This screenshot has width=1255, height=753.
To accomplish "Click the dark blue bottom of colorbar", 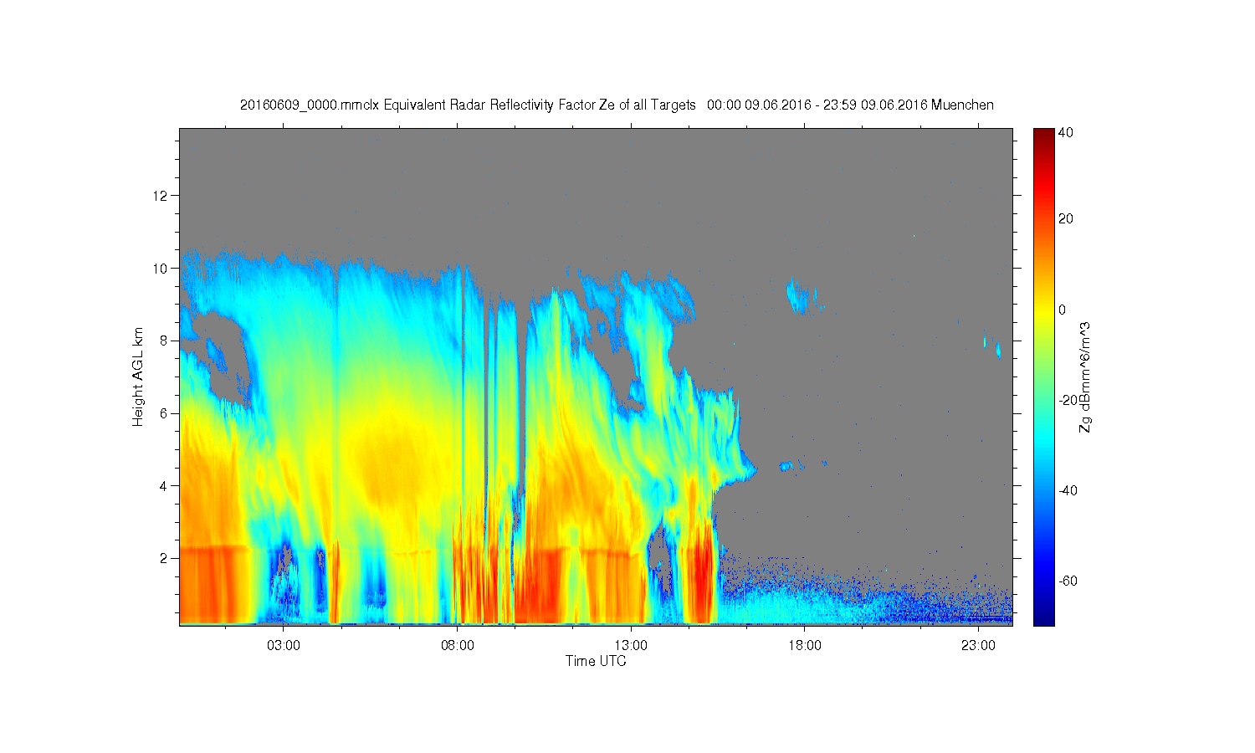I will pyautogui.click(x=1043, y=615).
